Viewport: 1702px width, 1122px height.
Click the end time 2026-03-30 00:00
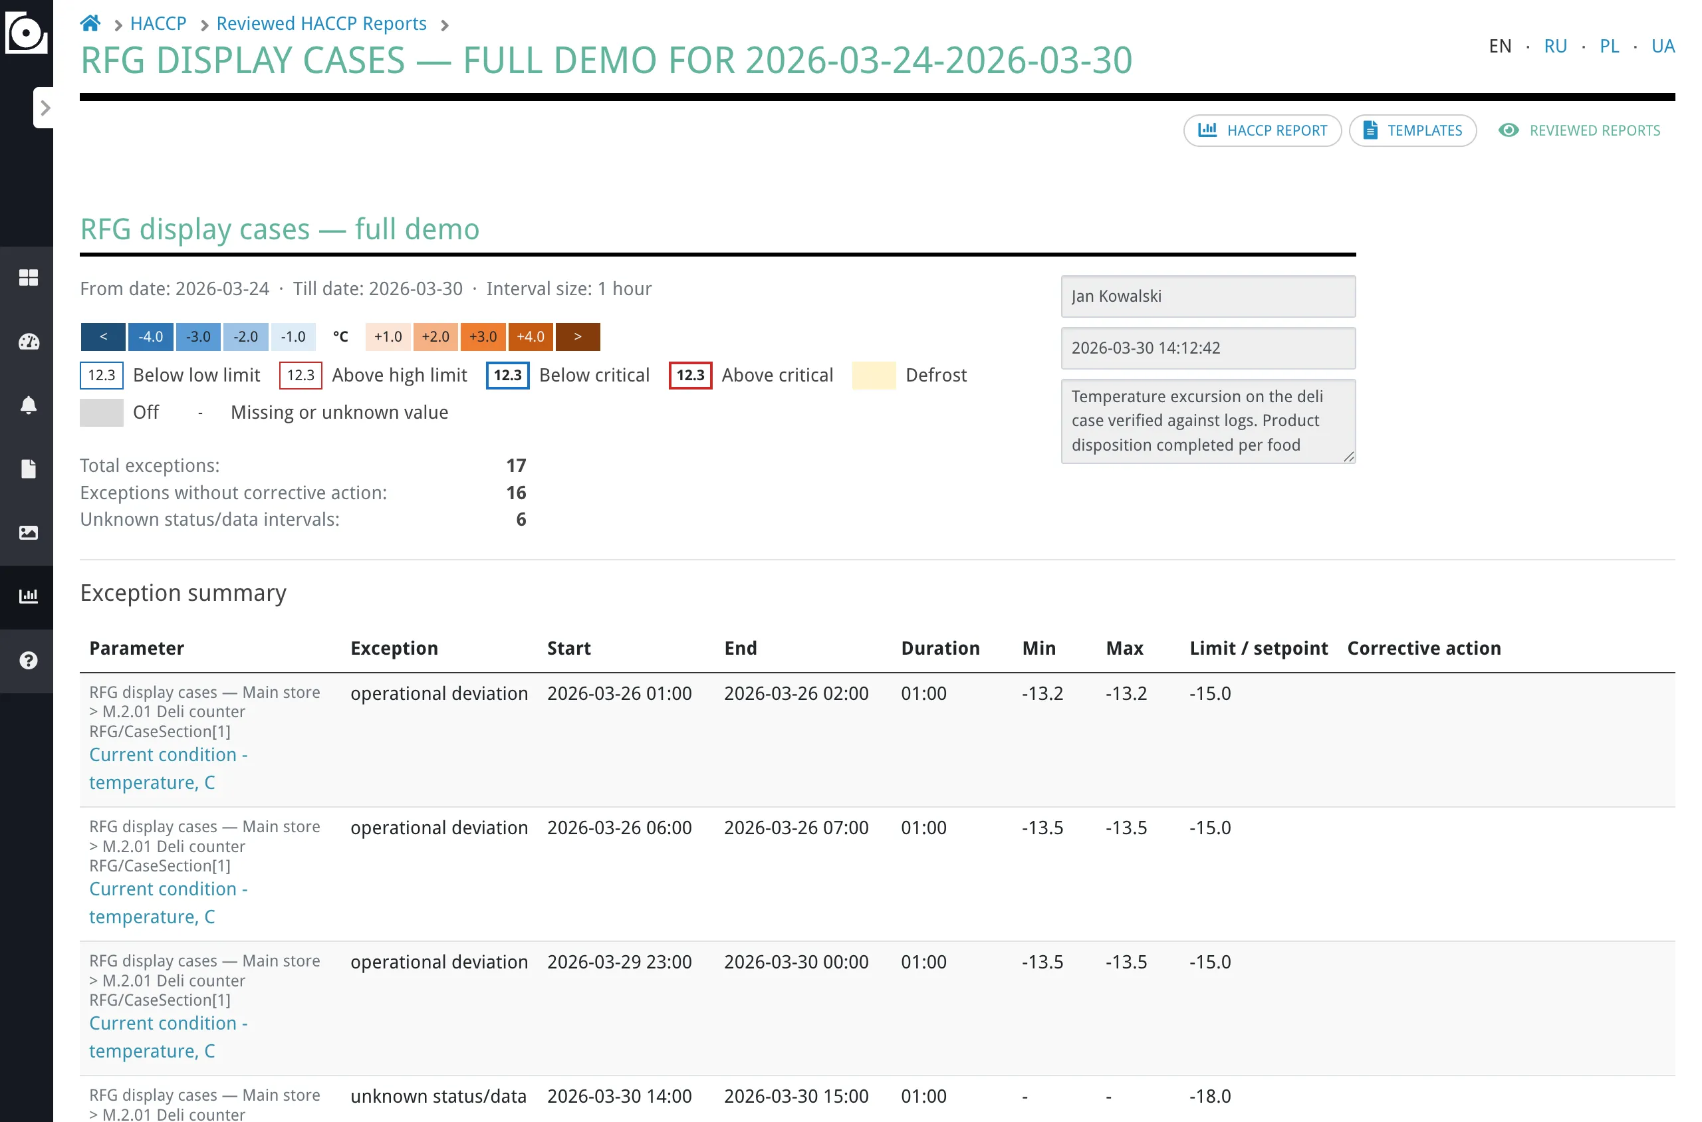click(796, 962)
